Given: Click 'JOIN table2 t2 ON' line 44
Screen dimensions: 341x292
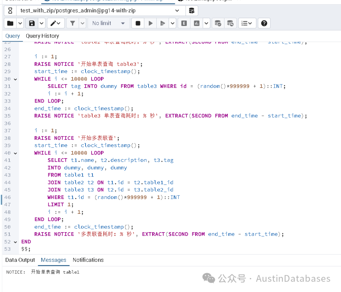Looking at the screenshot, I should (x=111, y=183).
